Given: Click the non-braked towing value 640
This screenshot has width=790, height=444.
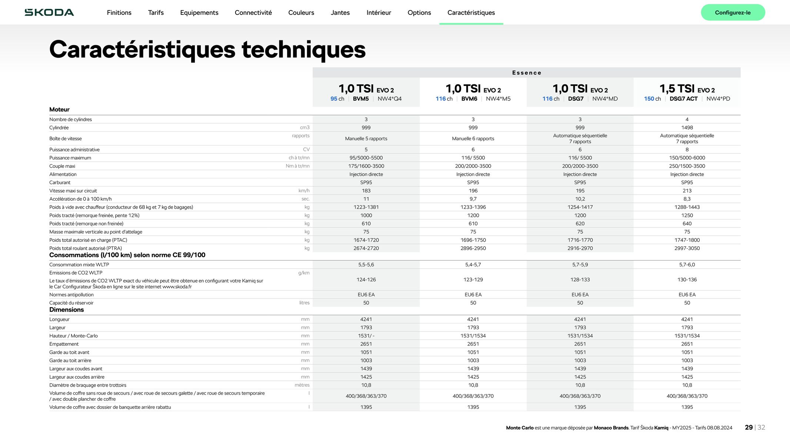Looking at the screenshot, I should coord(687,224).
